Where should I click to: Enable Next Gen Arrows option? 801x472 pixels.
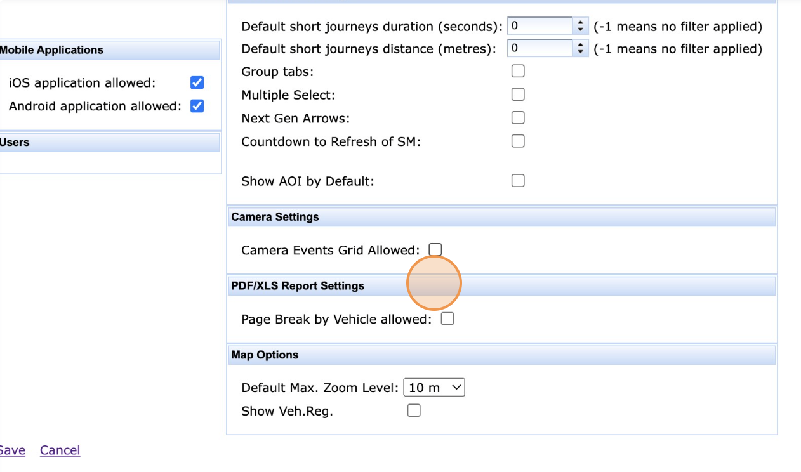click(518, 118)
